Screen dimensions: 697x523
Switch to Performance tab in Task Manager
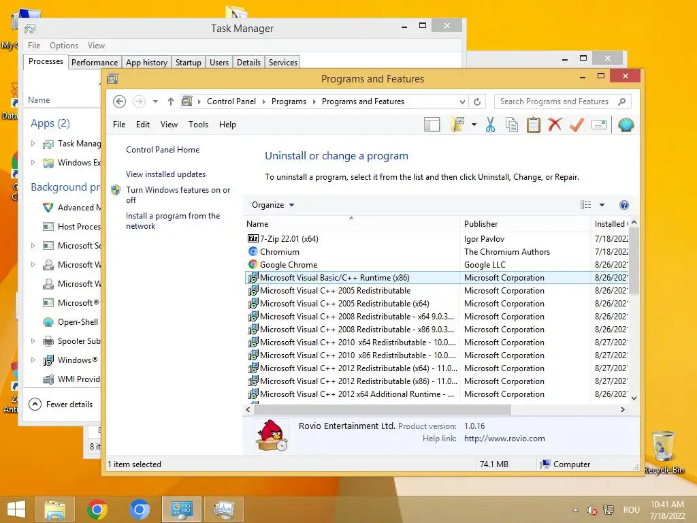tap(95, 62)
